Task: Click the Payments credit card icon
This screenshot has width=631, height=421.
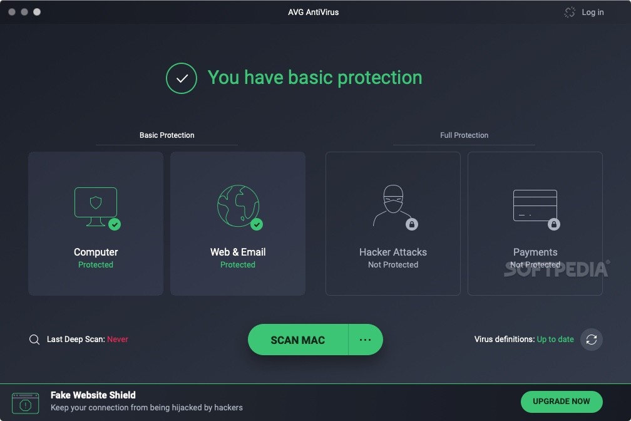Action: click(535, 205)
